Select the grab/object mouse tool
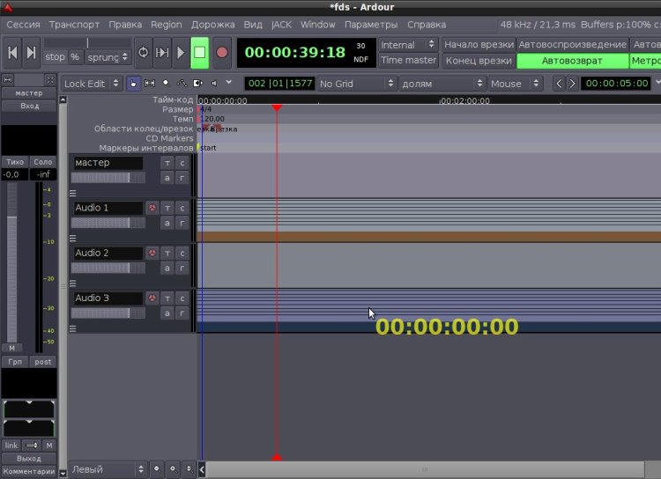Viewport: 661px width, 479px height. click(x=133, y=84)
